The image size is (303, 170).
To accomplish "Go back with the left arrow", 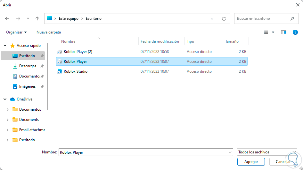I will coord(7,18).
